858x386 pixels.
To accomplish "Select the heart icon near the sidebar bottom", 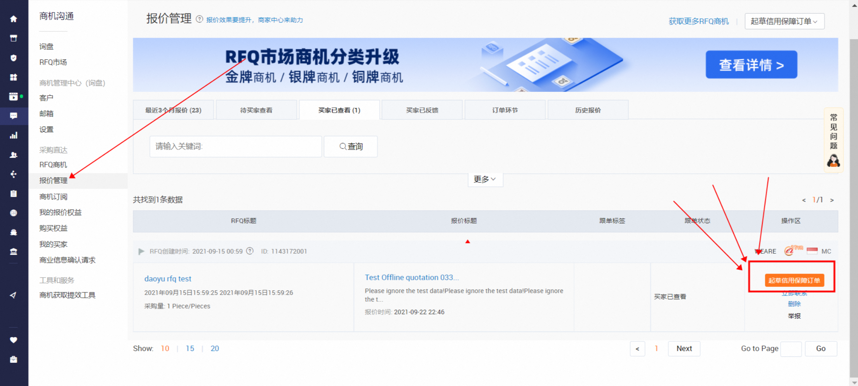I will [14, 339].
